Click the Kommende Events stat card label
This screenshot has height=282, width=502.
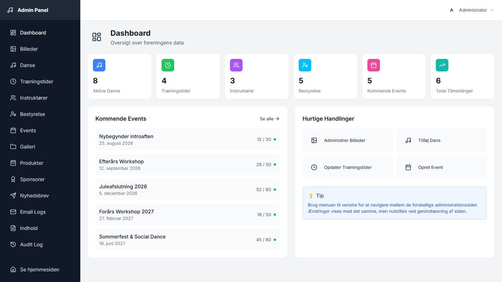[x=387, y=91]
